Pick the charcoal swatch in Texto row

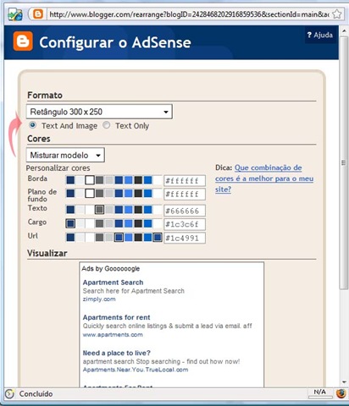[138, 210]
